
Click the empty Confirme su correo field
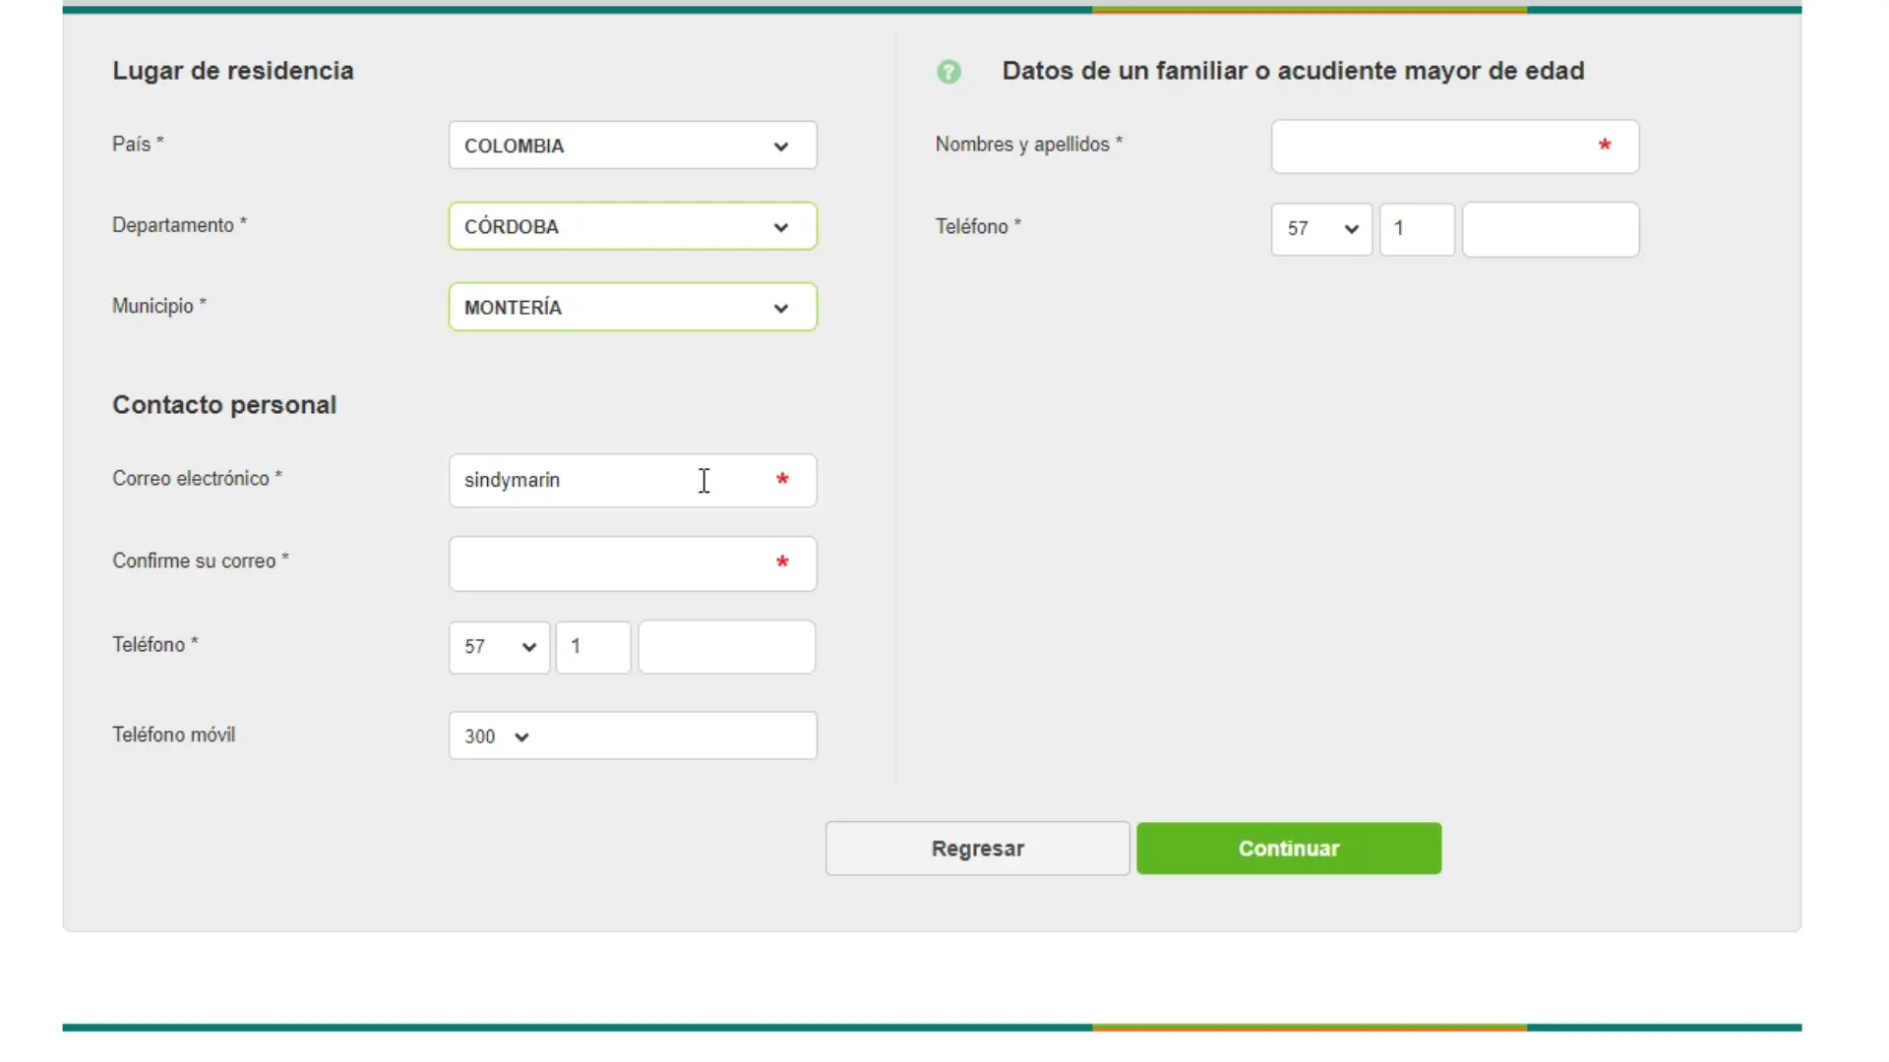[610, 562]
